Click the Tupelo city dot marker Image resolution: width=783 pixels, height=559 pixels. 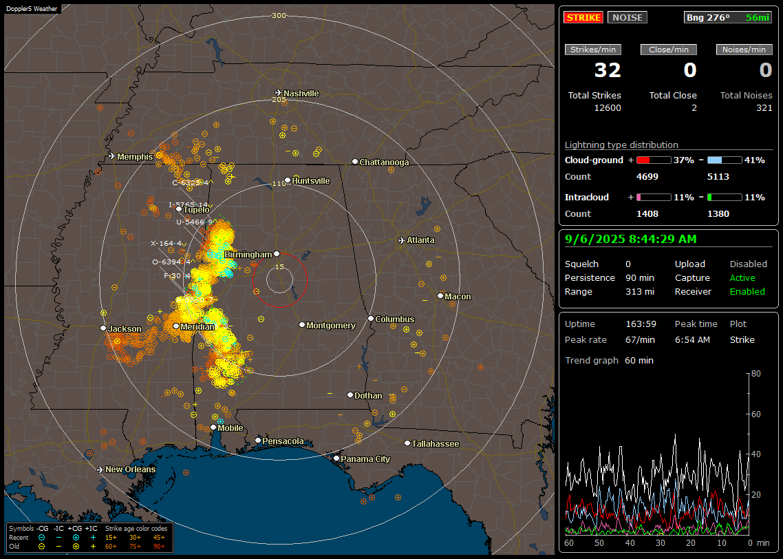(x=180, y=209)
